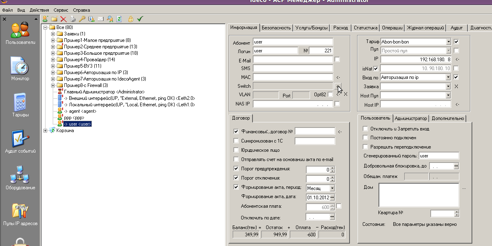The height and width of the screenshot is (246, 492).
Task: Check Отключить и Запретить вход option
Action: (366, 129)
